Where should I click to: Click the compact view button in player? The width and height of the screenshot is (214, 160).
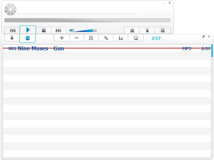[x=147, y=31]
